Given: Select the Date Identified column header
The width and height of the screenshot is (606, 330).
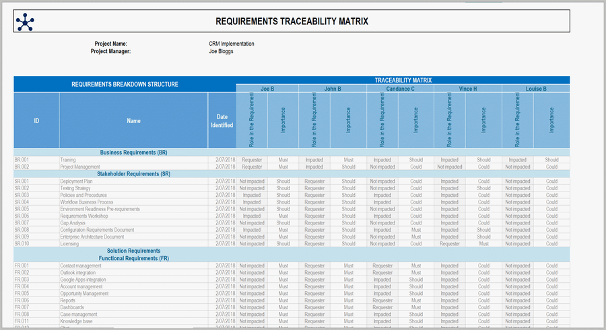Looking at the screenshot, I should pyautogui.click(x=222, y=121).
